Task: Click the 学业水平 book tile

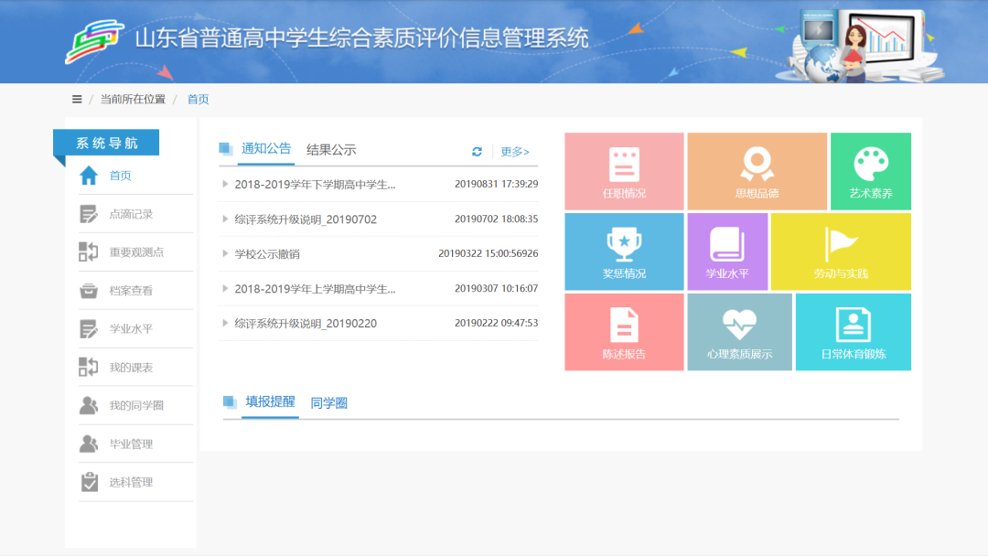Action: [x=727, y=251]
